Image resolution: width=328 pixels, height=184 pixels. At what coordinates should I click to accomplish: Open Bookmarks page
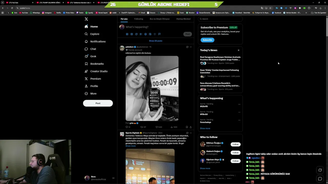(94, 64)
